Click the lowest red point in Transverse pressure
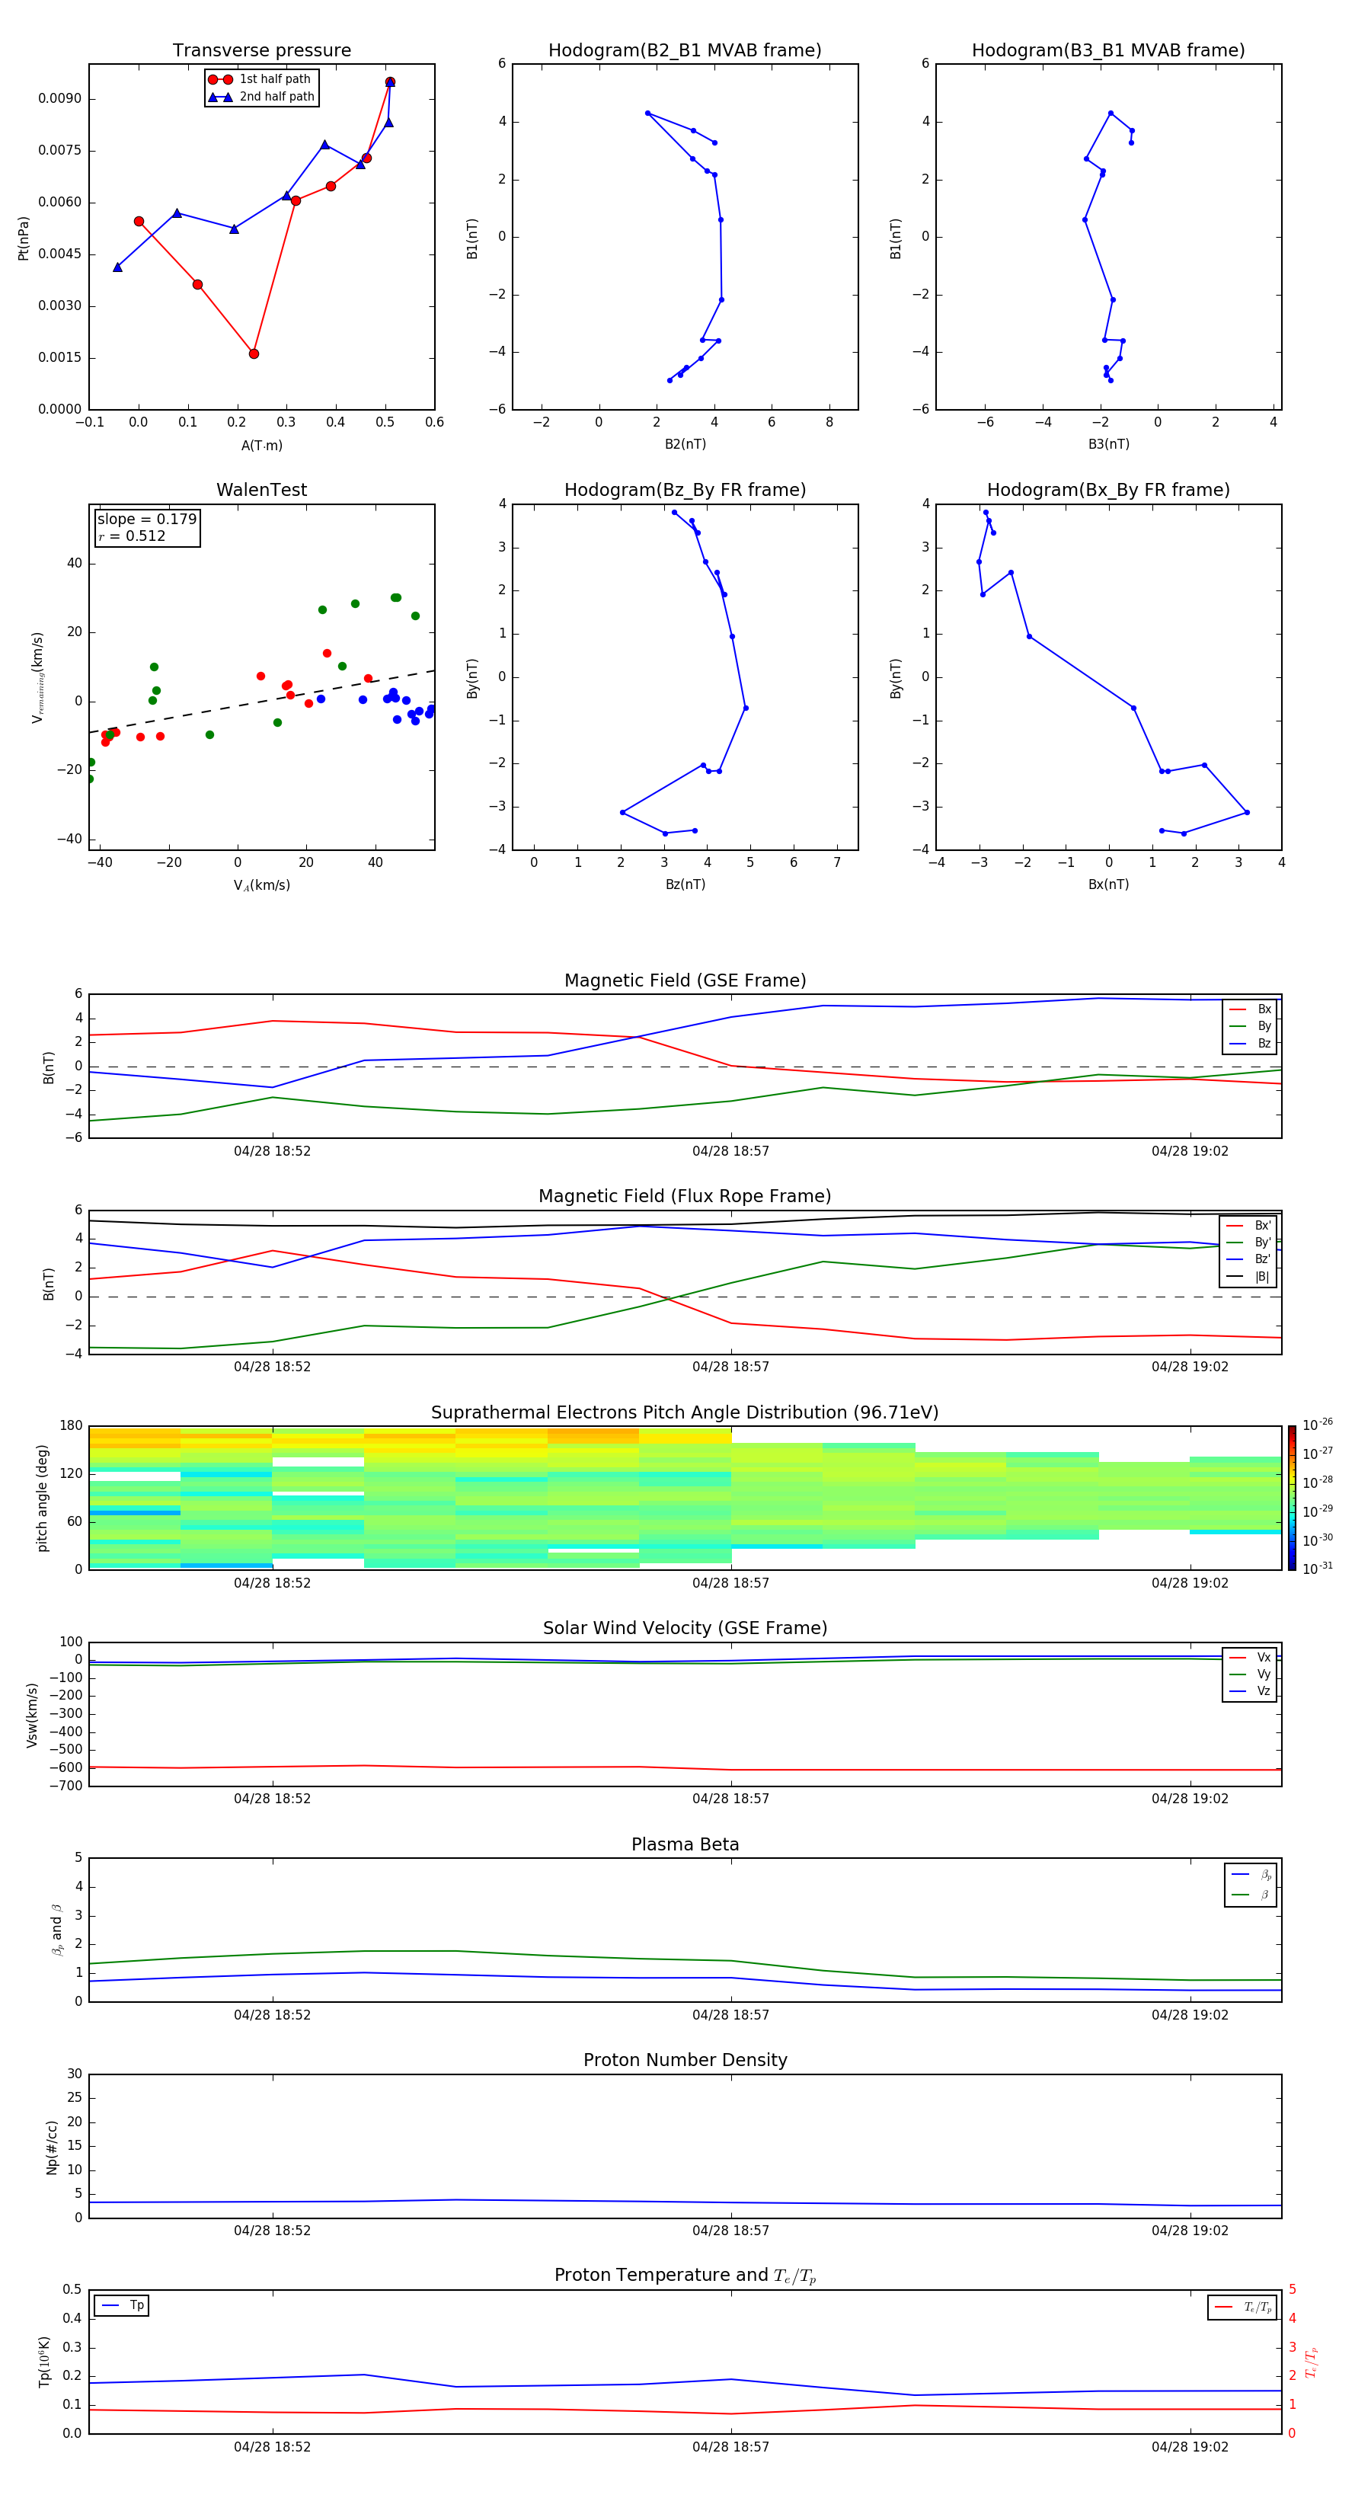This screenshot has height=2514, width=1371. (254, 353)
